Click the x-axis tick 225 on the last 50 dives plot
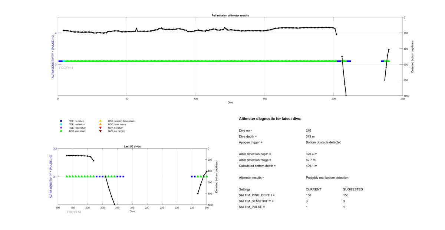Viewport: 445px width, 230px height. pyautogui.click(x=162, y=208)
